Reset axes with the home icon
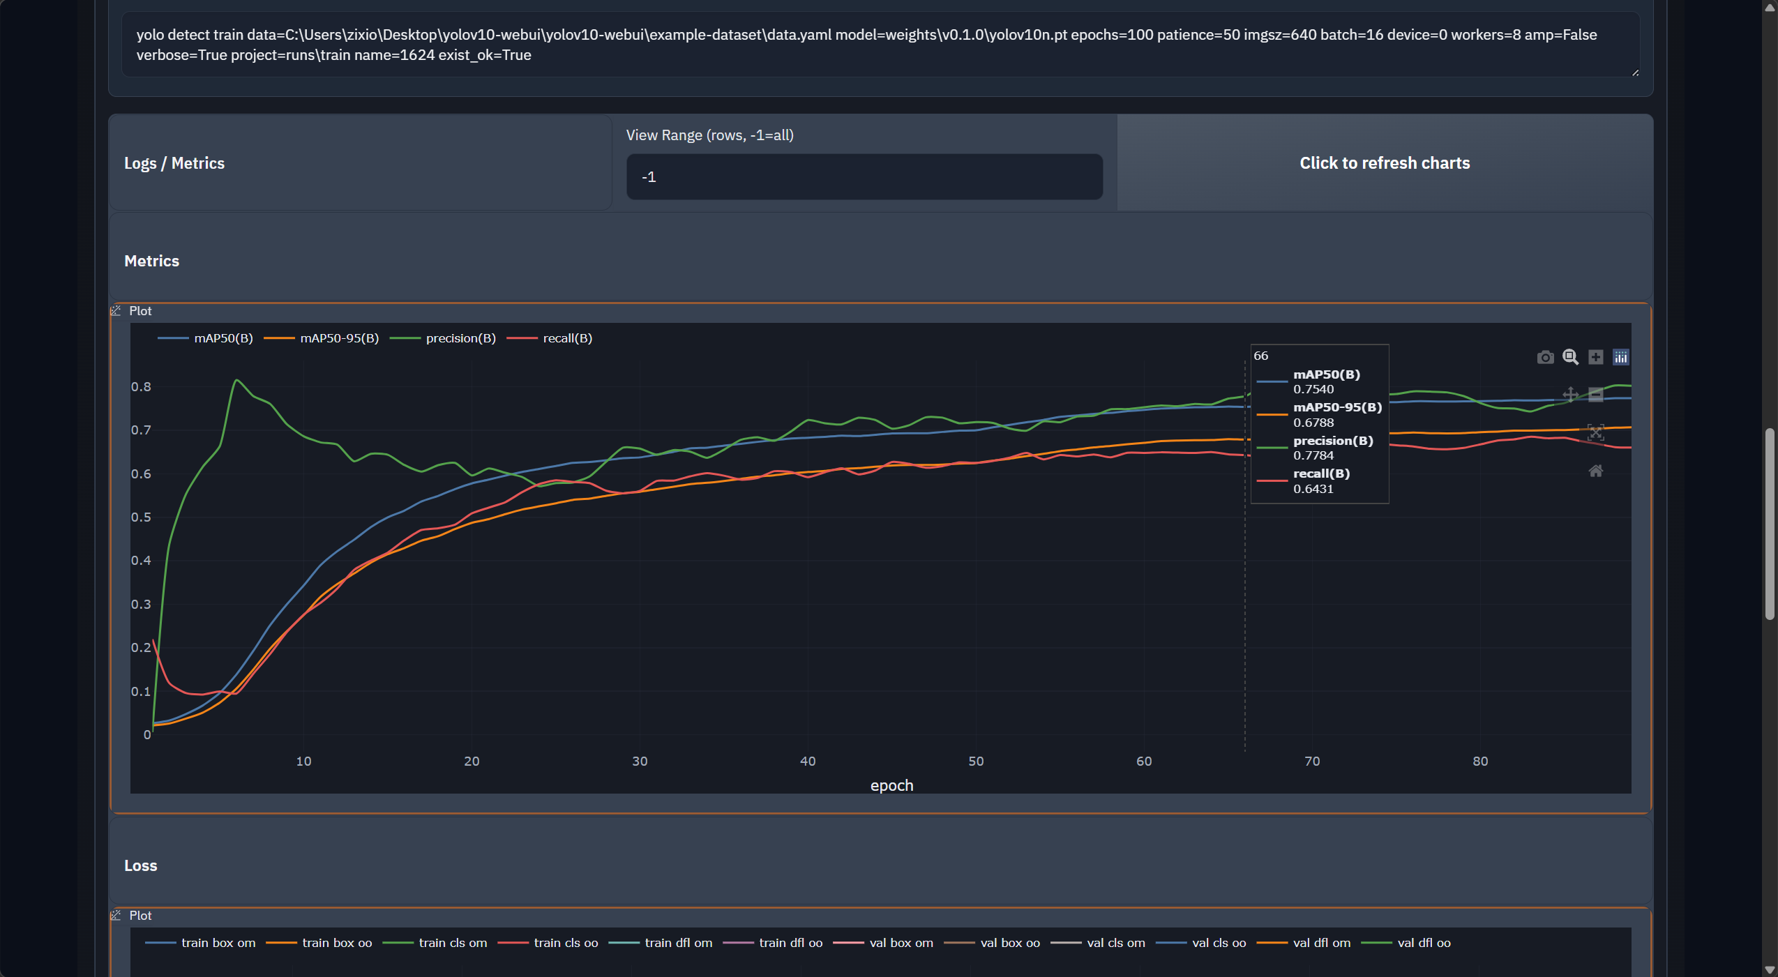 tap(1595, 471)
